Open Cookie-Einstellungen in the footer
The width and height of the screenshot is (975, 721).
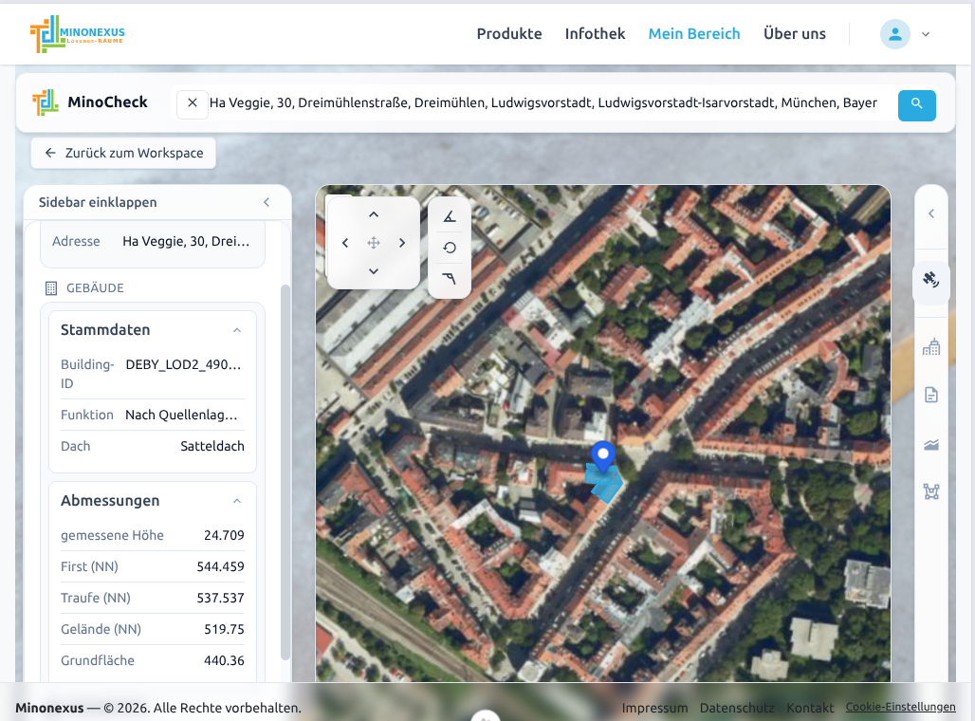pyautogui.click(x=900, y=707)
